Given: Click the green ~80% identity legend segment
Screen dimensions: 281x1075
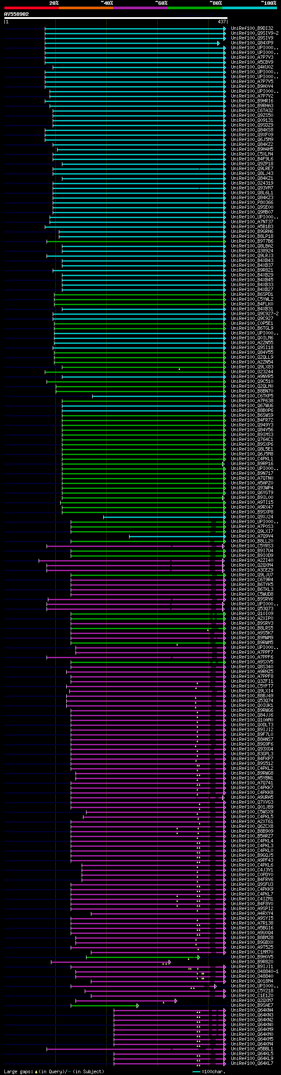Looking at the screenshot, I should pos(195,8).
